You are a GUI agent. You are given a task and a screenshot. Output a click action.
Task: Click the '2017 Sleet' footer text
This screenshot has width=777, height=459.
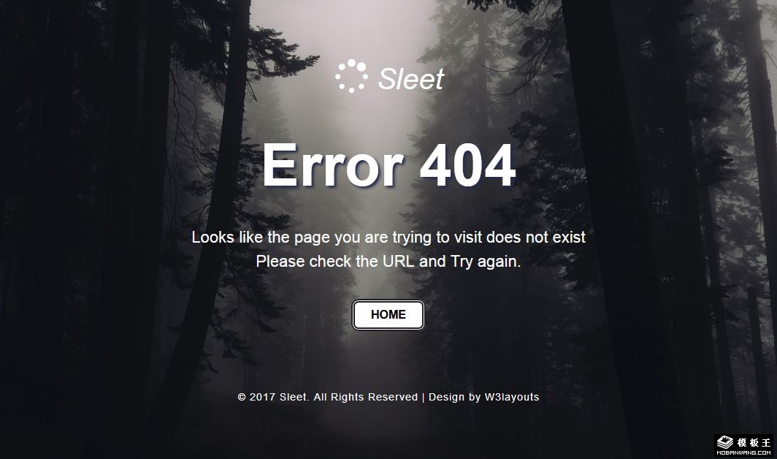[280, 397]
